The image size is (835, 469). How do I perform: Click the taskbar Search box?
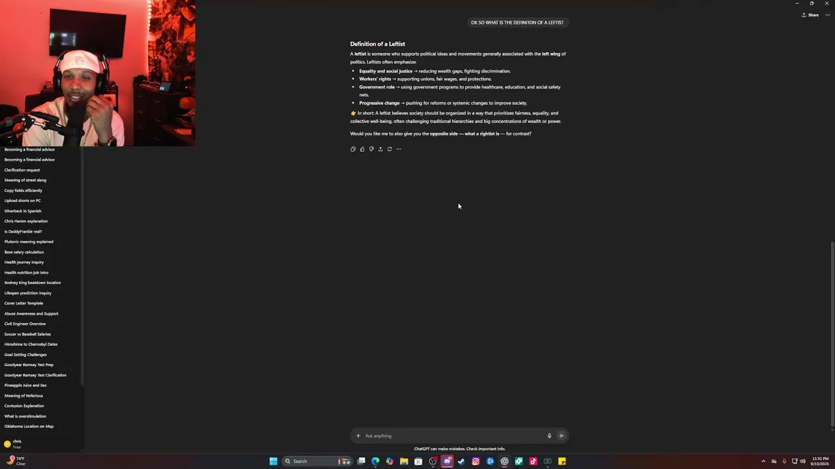(x=316, y=461)
